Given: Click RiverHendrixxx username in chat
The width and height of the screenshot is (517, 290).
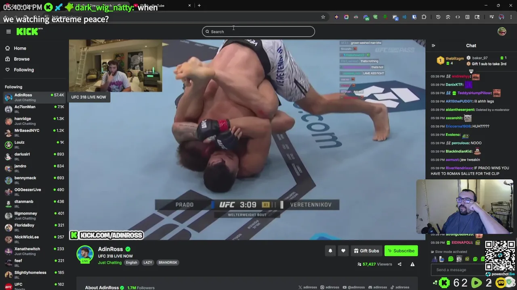Looking at the screenshot, I should pos(459,168).
